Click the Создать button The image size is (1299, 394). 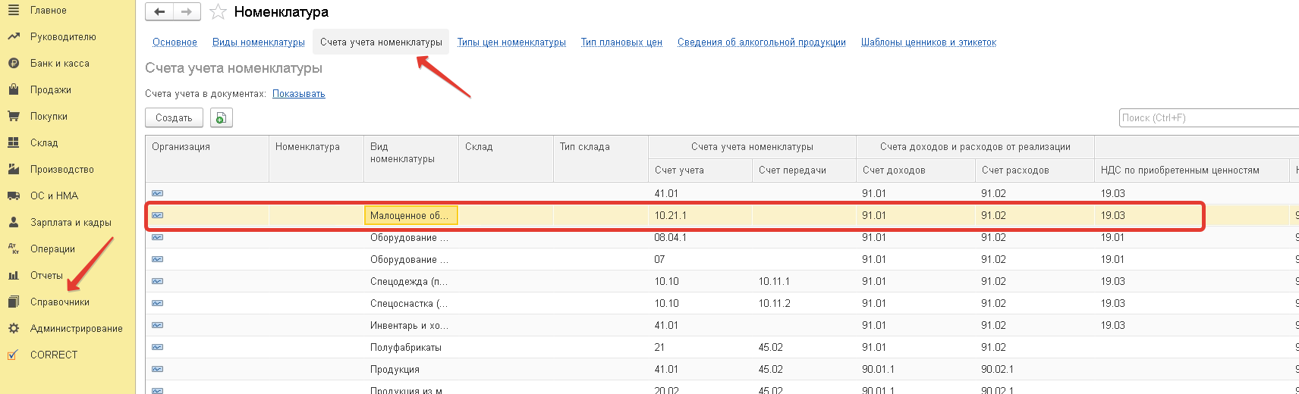coord(174,117)
